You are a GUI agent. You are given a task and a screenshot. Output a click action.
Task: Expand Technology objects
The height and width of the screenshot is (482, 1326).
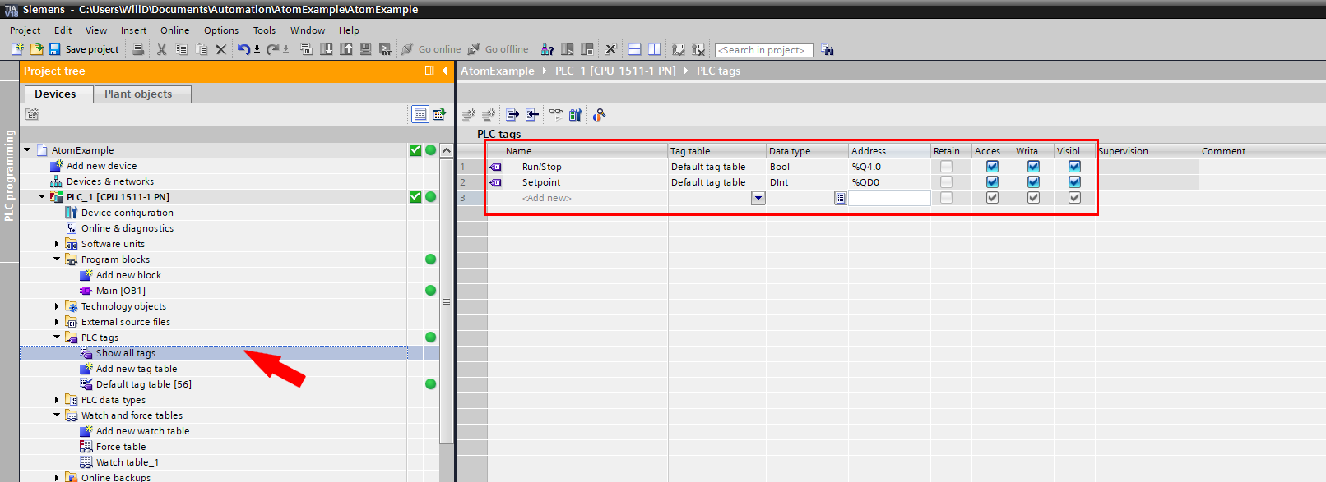click(57, 306)
